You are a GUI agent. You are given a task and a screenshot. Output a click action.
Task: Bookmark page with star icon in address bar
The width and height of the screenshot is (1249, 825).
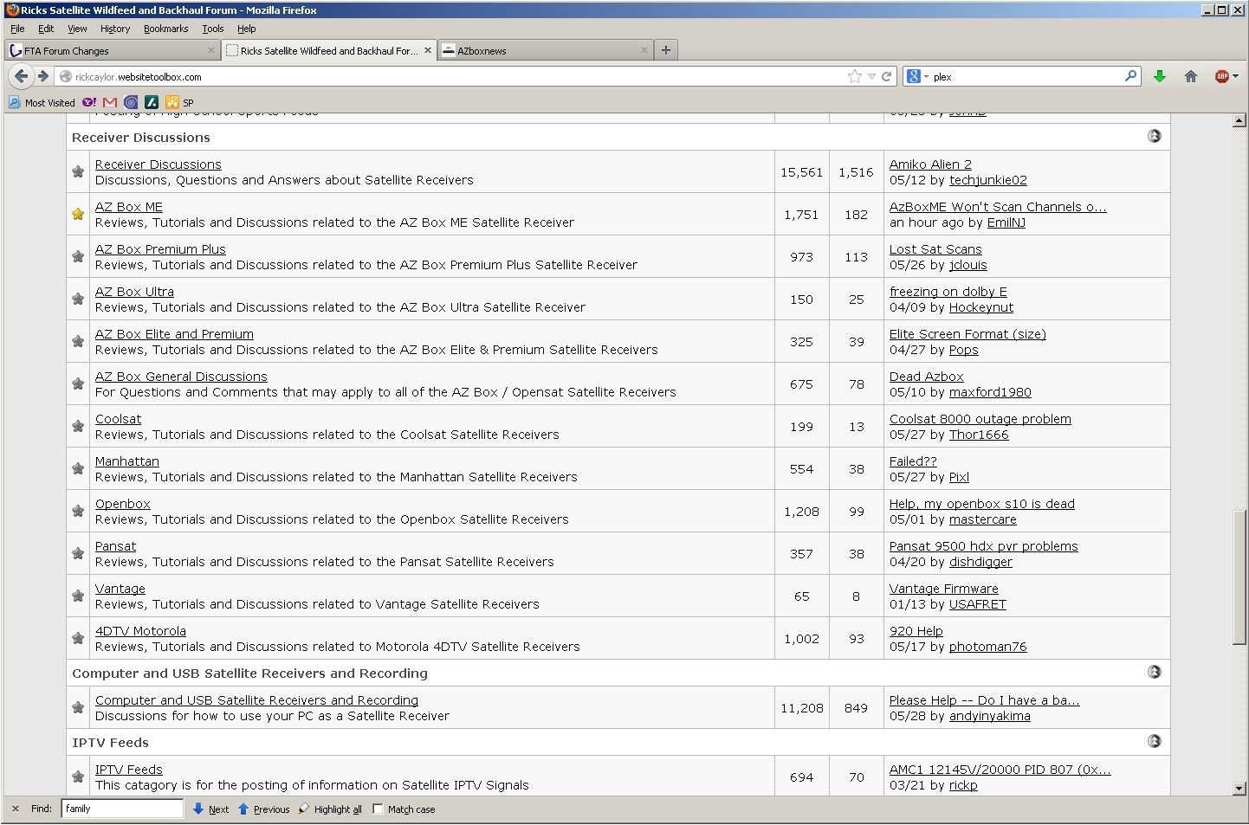(855, 76)
